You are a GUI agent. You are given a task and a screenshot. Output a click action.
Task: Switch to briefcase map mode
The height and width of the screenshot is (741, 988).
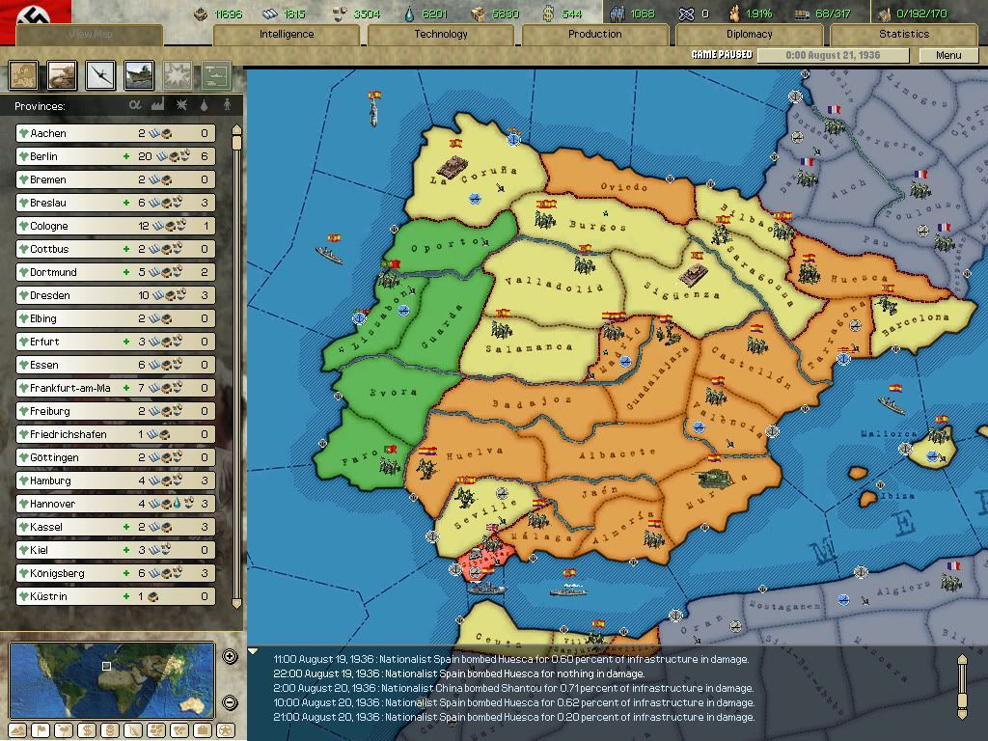coord(203,730)
